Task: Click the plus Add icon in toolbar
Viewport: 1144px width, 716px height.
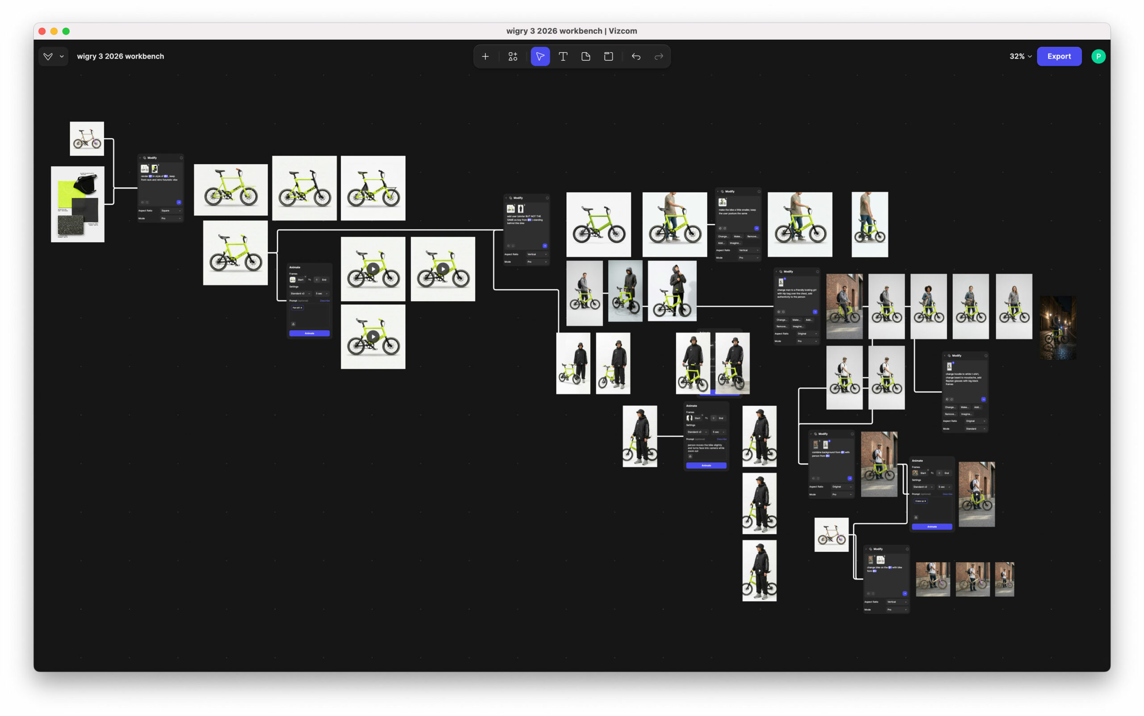Action: 485,56
